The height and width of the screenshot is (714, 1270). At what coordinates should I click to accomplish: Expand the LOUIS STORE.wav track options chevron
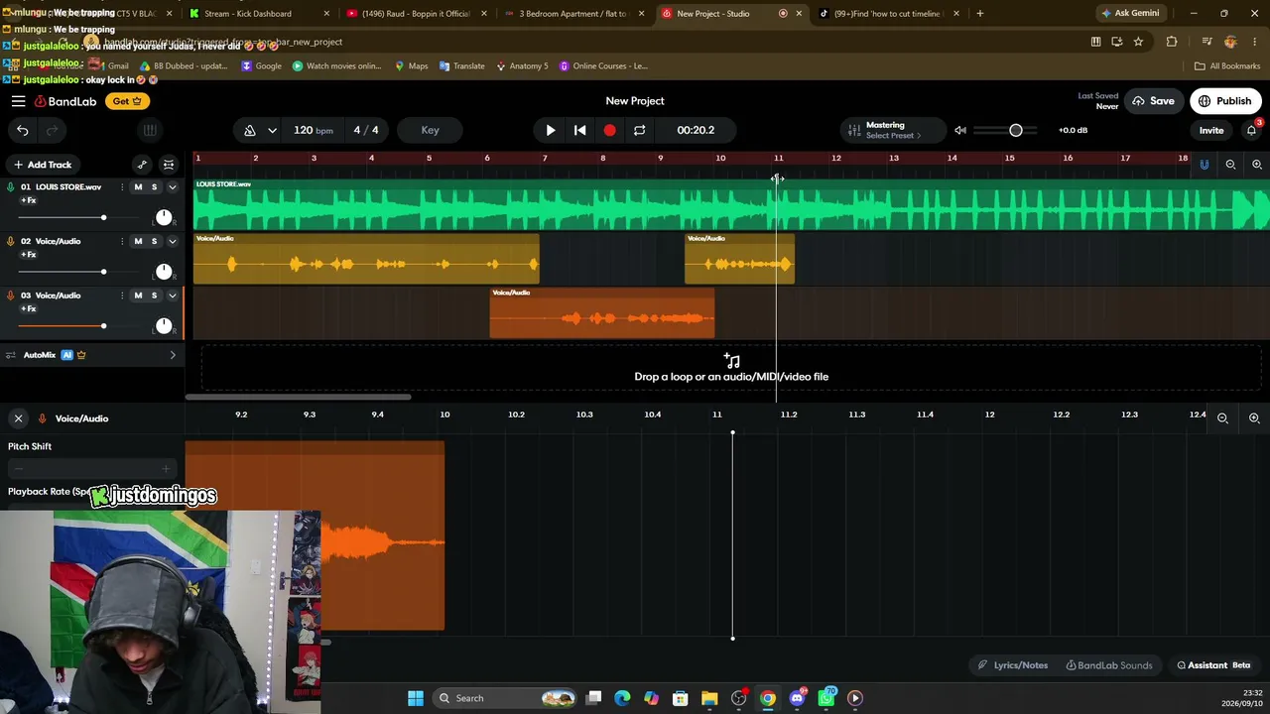tap(172, 186)
